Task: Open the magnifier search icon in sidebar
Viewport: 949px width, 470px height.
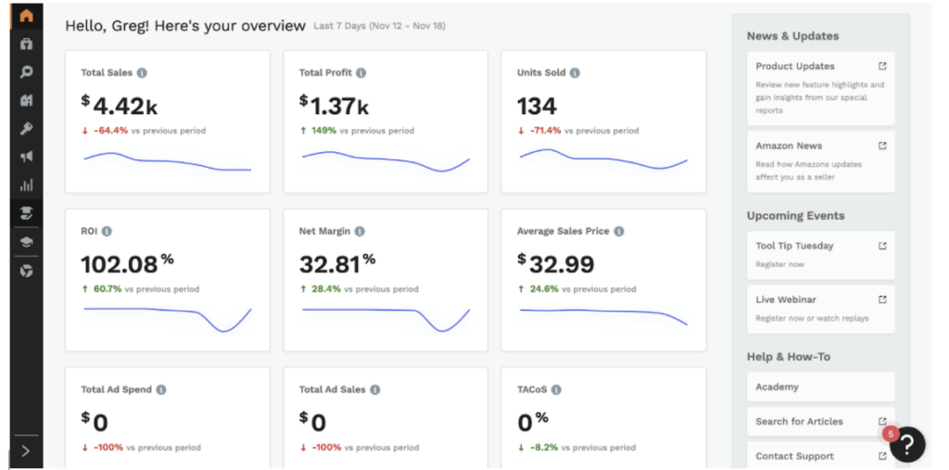Action: click(26, 72)
